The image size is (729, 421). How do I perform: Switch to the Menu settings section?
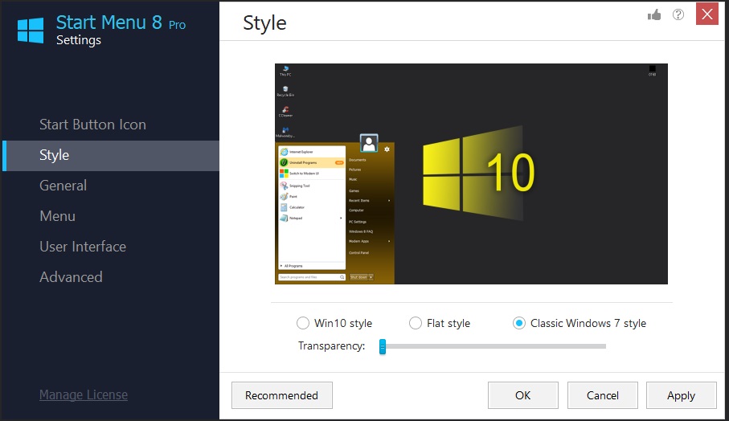(57, 216)
